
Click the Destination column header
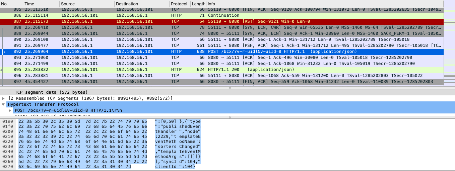pos(142,4)
